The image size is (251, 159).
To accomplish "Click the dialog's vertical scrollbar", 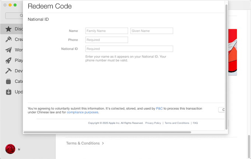I will [226, 67].
